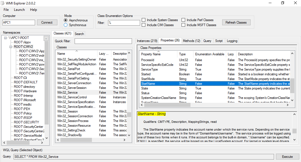This screenshot has height=162, width=301.
Task: Select ROOT\Hardware namespace
Action: point(25,91)
